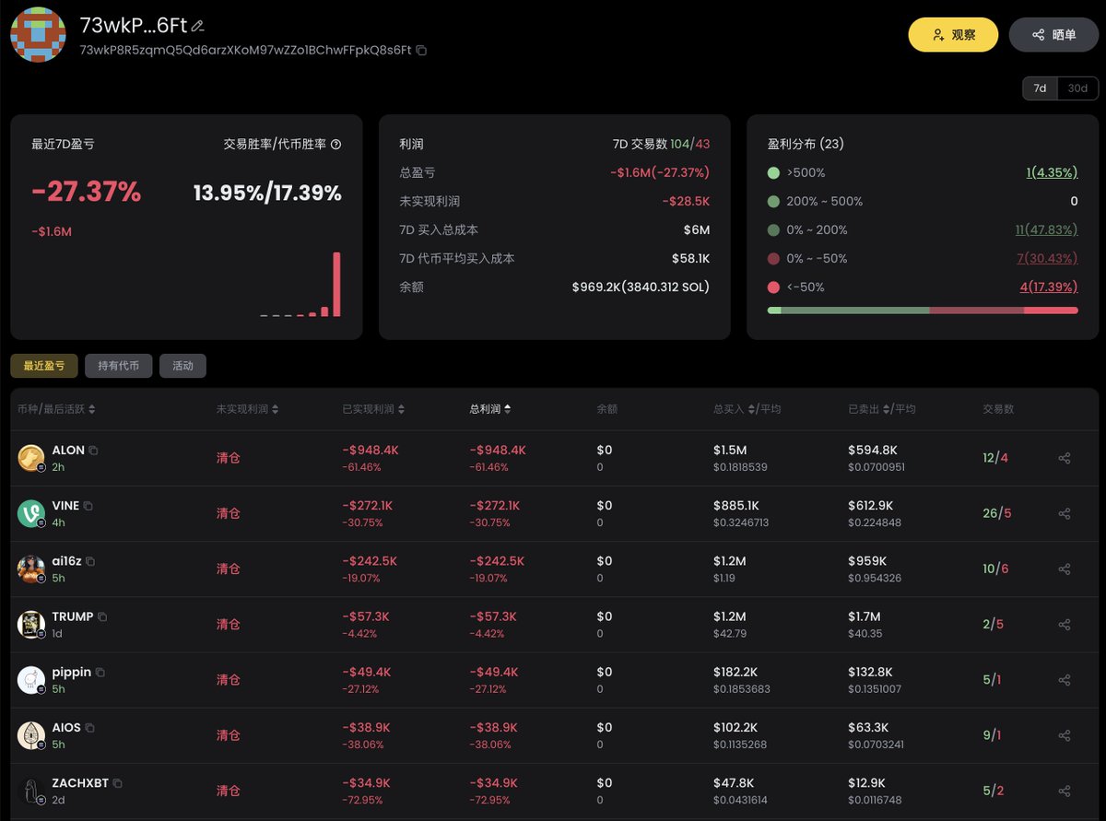Copy the ai16z token address

click(x=90, y=561)
